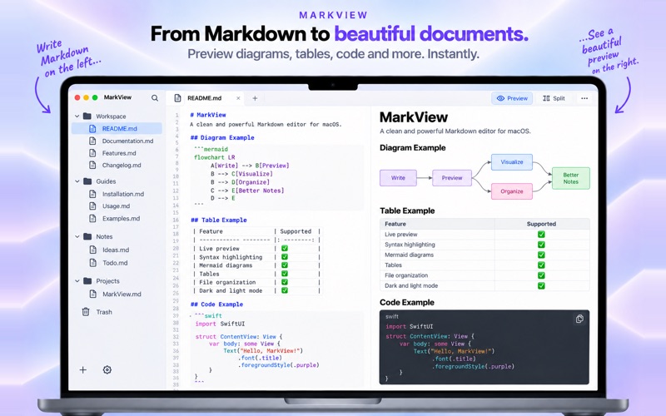This screenshot has height=416, width=666.
Task: Open the sidebar search icon
Action: [155, 98]
